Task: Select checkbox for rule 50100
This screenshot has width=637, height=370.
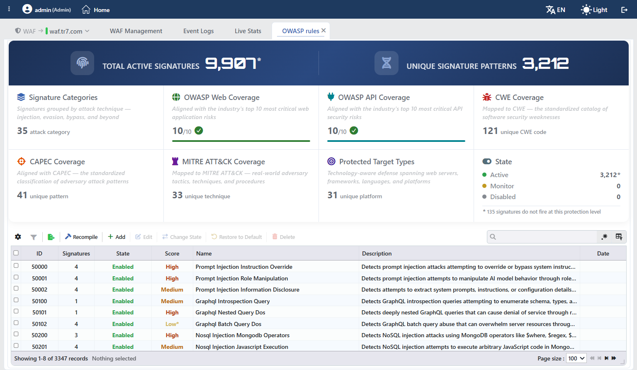Action: [16, 300]
